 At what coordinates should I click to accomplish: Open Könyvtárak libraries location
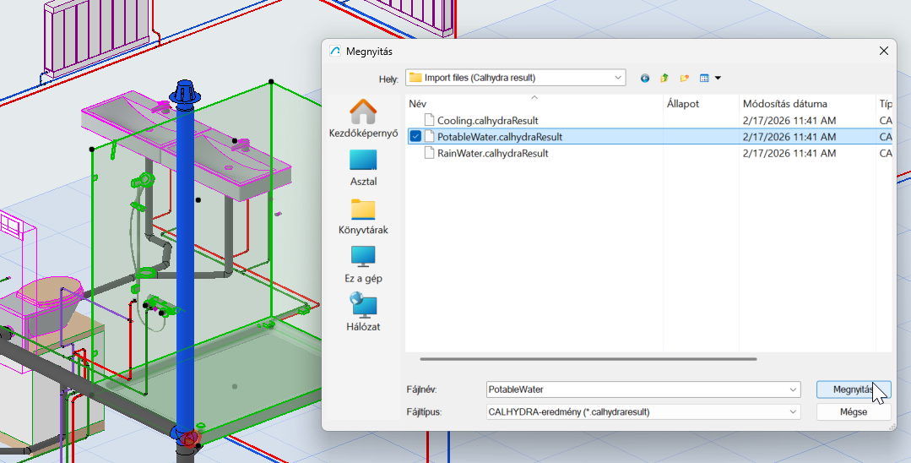tap(363, 216)
